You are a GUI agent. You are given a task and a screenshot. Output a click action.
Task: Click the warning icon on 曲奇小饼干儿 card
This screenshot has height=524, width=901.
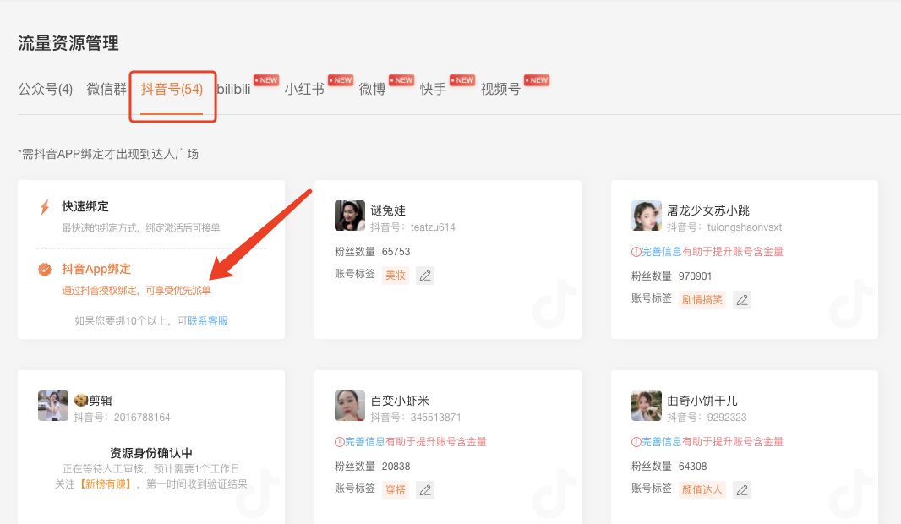[x=636, y=442]
